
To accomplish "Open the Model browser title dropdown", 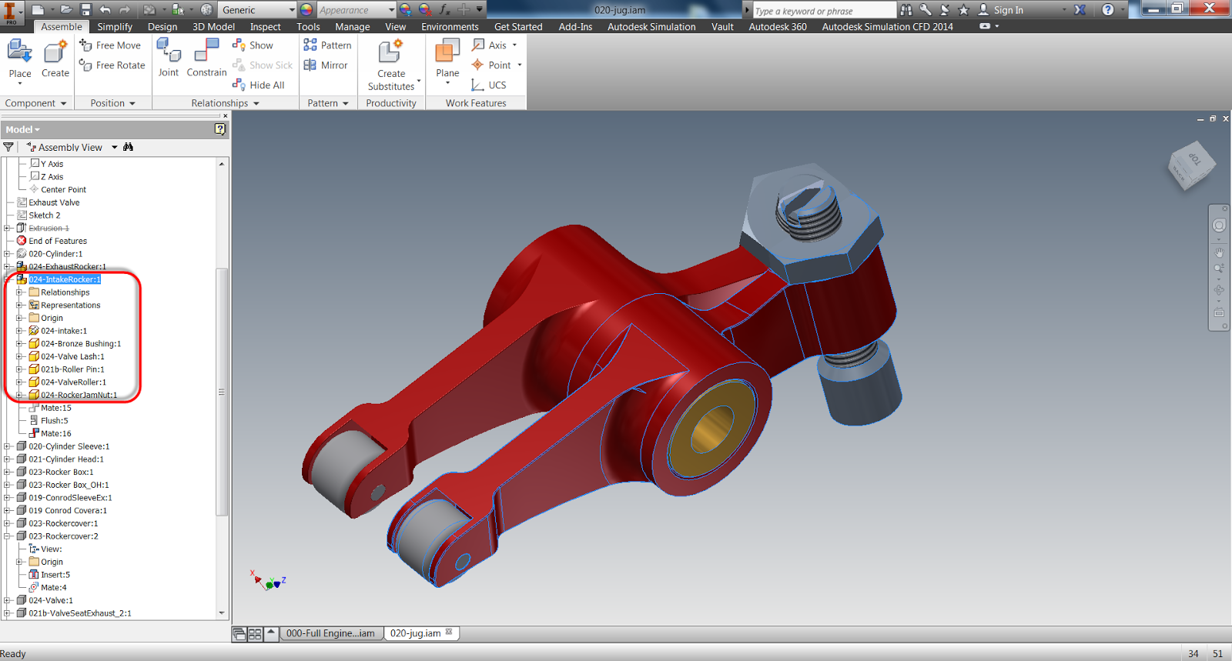I will coord(23,129).
